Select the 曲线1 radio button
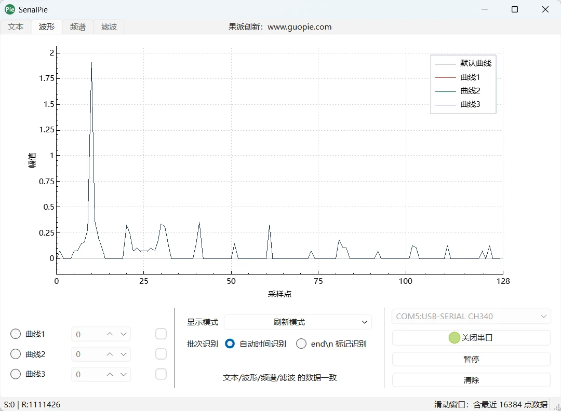Image resolution: width=561 pixels, height=411 pixels. click(16, 334)
